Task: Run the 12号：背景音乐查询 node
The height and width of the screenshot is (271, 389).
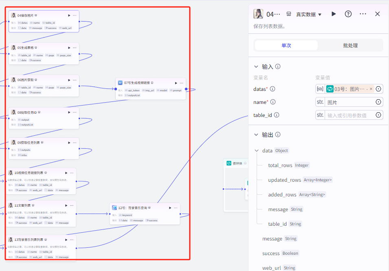Action: pyautogui.click(x=170, y=207)
